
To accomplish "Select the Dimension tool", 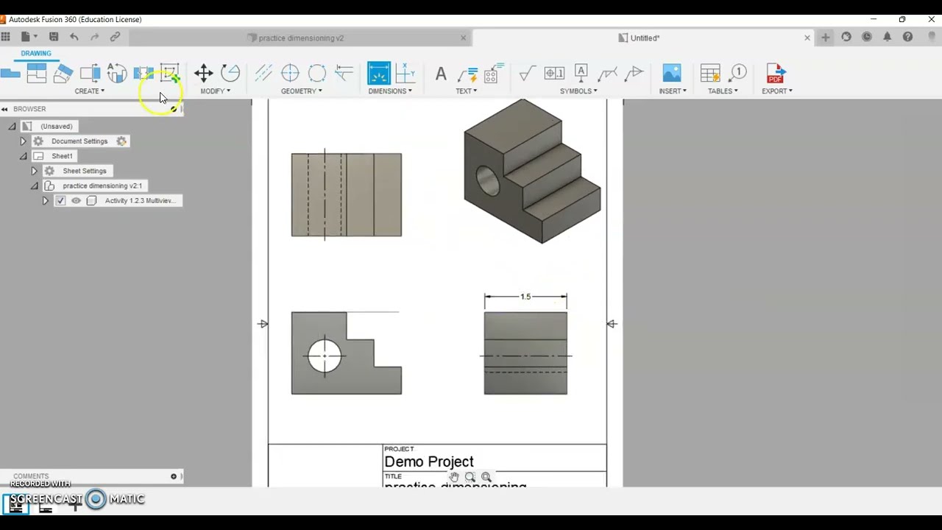I will point(379,73).
